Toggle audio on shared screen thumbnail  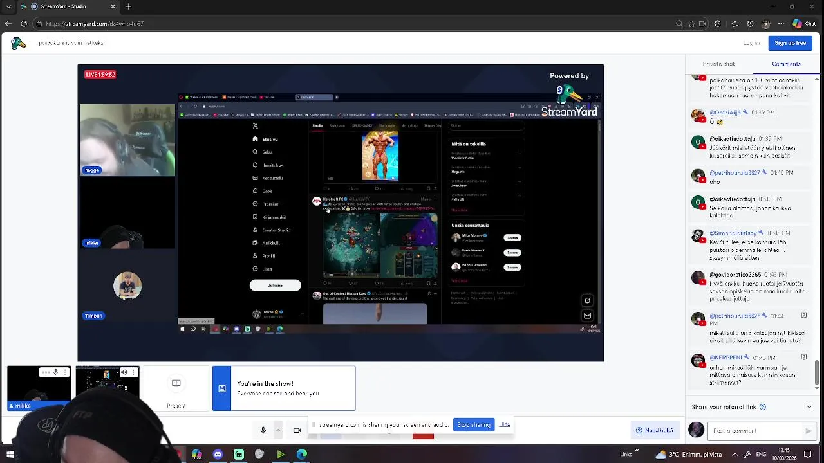[x=124, y=372]
